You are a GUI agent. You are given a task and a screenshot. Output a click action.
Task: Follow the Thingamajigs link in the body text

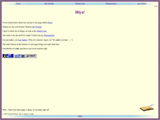[49, 36]
